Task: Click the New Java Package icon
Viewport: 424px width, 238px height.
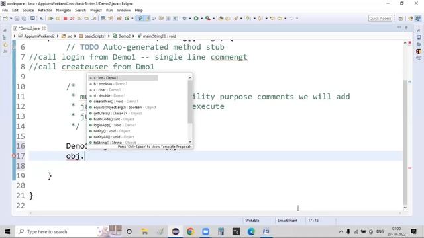Action: coord(119,19)
